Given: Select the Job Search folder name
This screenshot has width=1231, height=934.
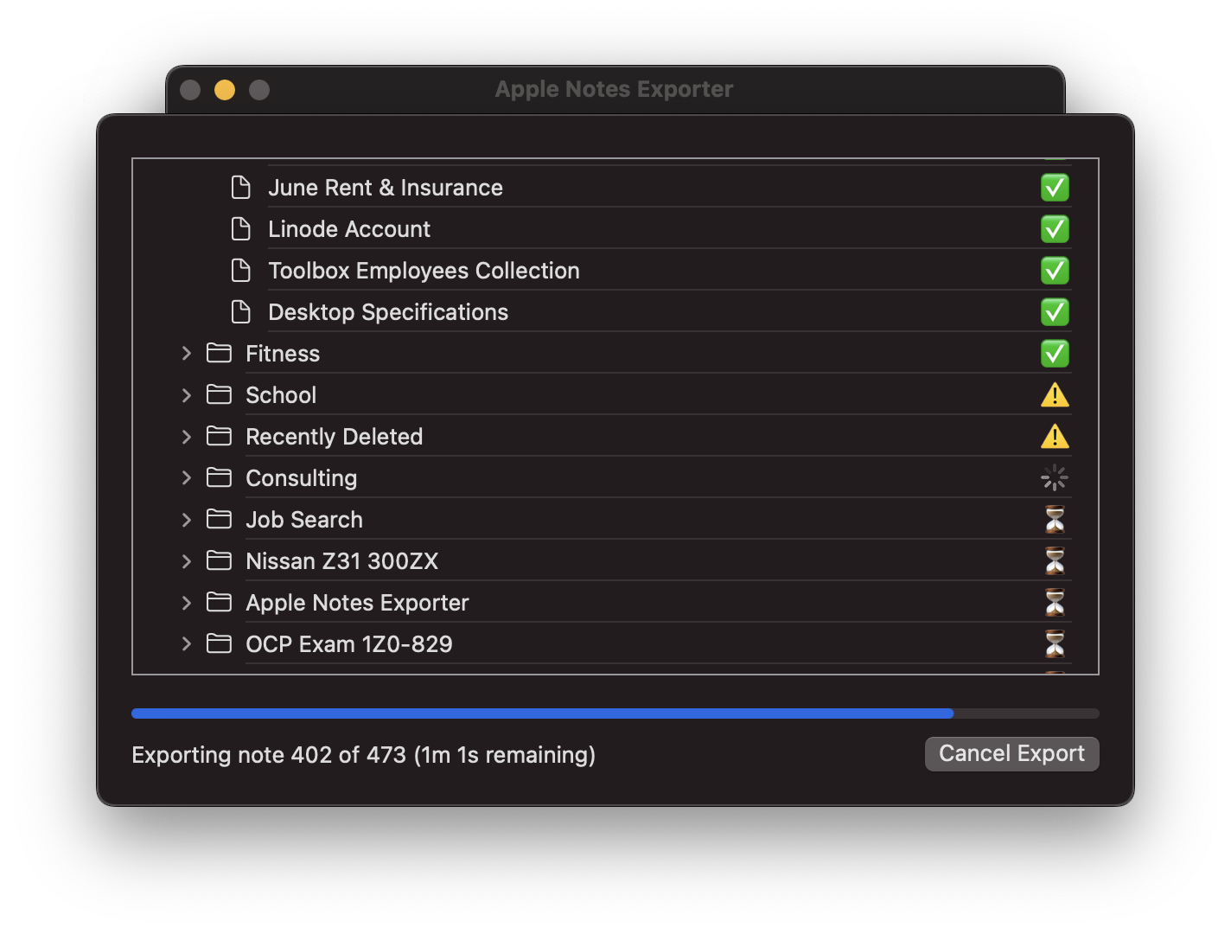Looking at the screenshot, I should pyautogui.click(x=304, y=520).
